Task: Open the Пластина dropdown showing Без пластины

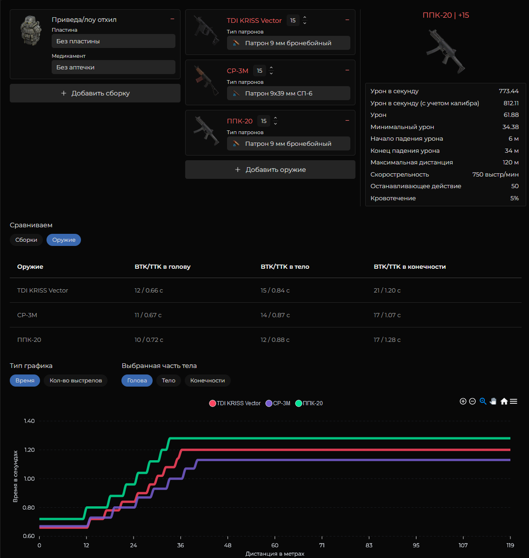Action: (x=114, y=41)
